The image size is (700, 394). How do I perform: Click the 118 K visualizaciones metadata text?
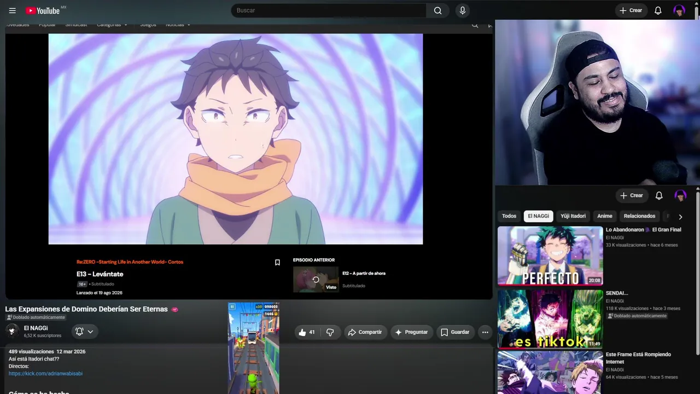pos(627,309)
